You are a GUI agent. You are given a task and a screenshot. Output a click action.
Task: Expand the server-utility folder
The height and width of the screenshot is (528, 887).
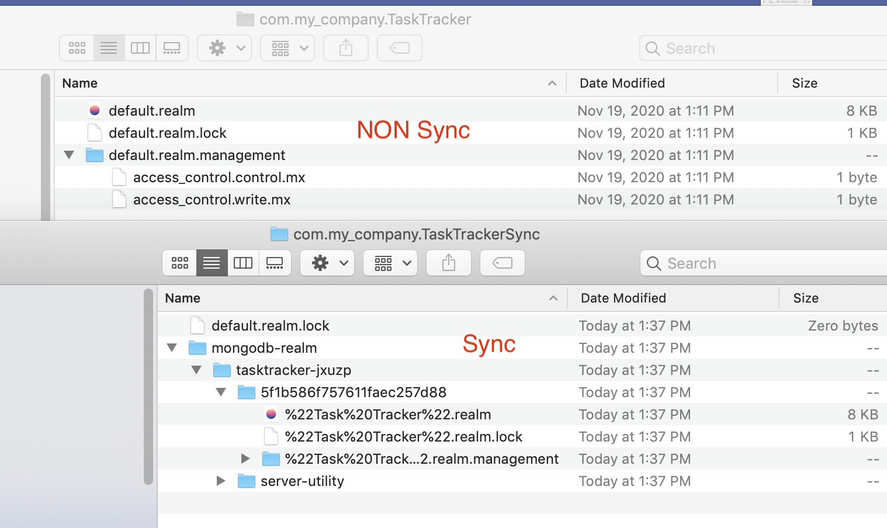221,481
